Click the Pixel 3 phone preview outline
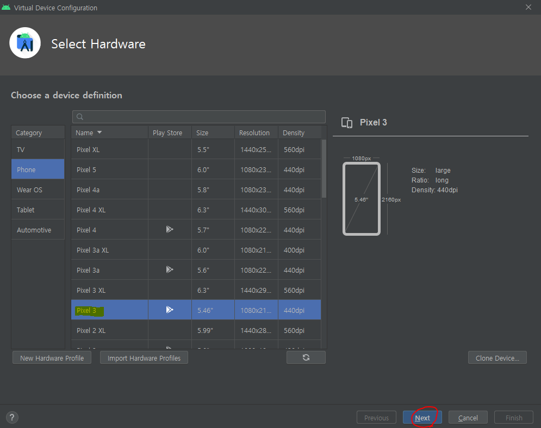Image resolution: width=541 pixels, height=428 pixels. (x=361, y=199)
